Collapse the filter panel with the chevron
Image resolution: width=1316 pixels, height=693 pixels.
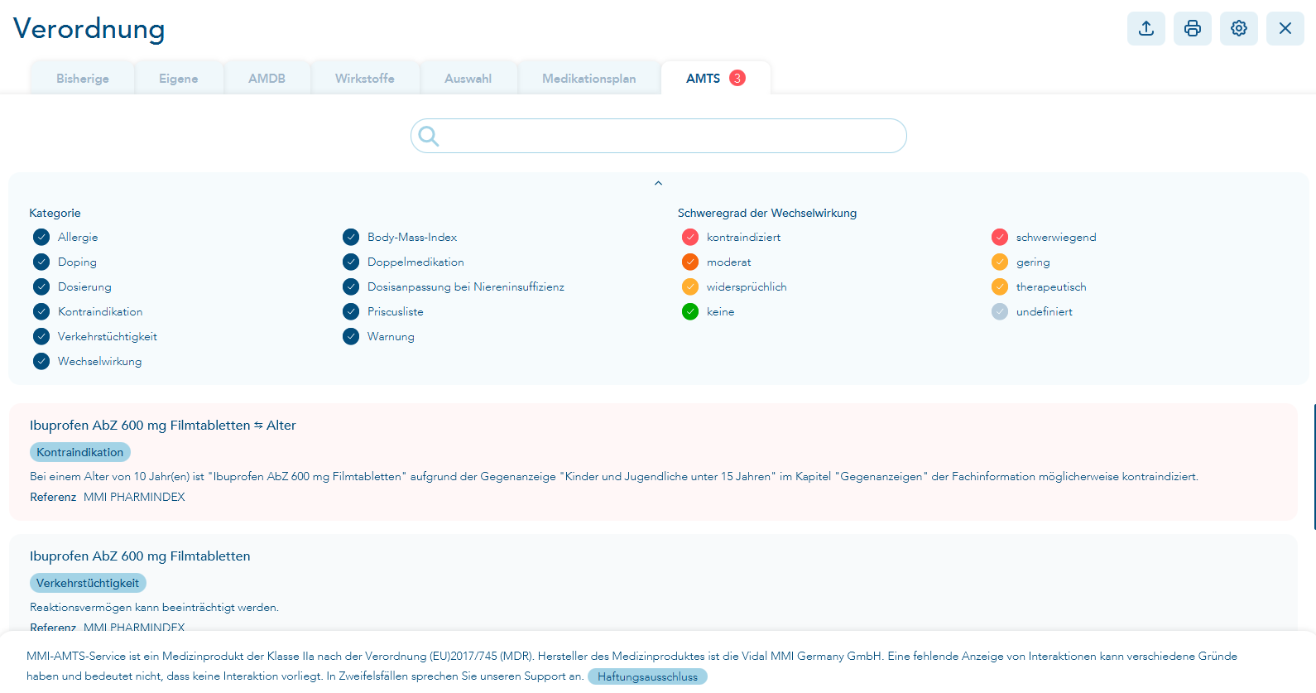point(658,183)
